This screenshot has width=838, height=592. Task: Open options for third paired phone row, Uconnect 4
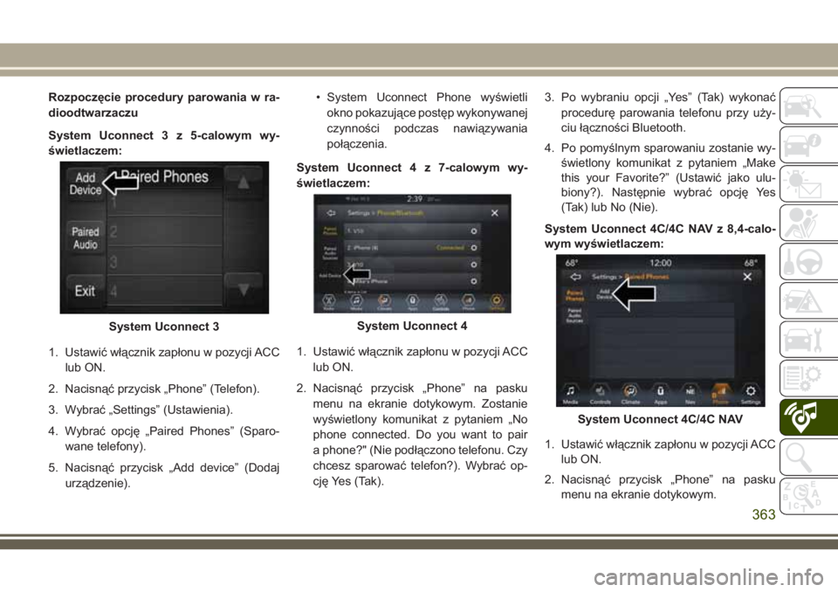(x=474, y=265)
